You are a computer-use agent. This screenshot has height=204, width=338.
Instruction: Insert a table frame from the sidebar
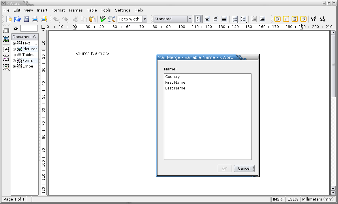(6, 31)
